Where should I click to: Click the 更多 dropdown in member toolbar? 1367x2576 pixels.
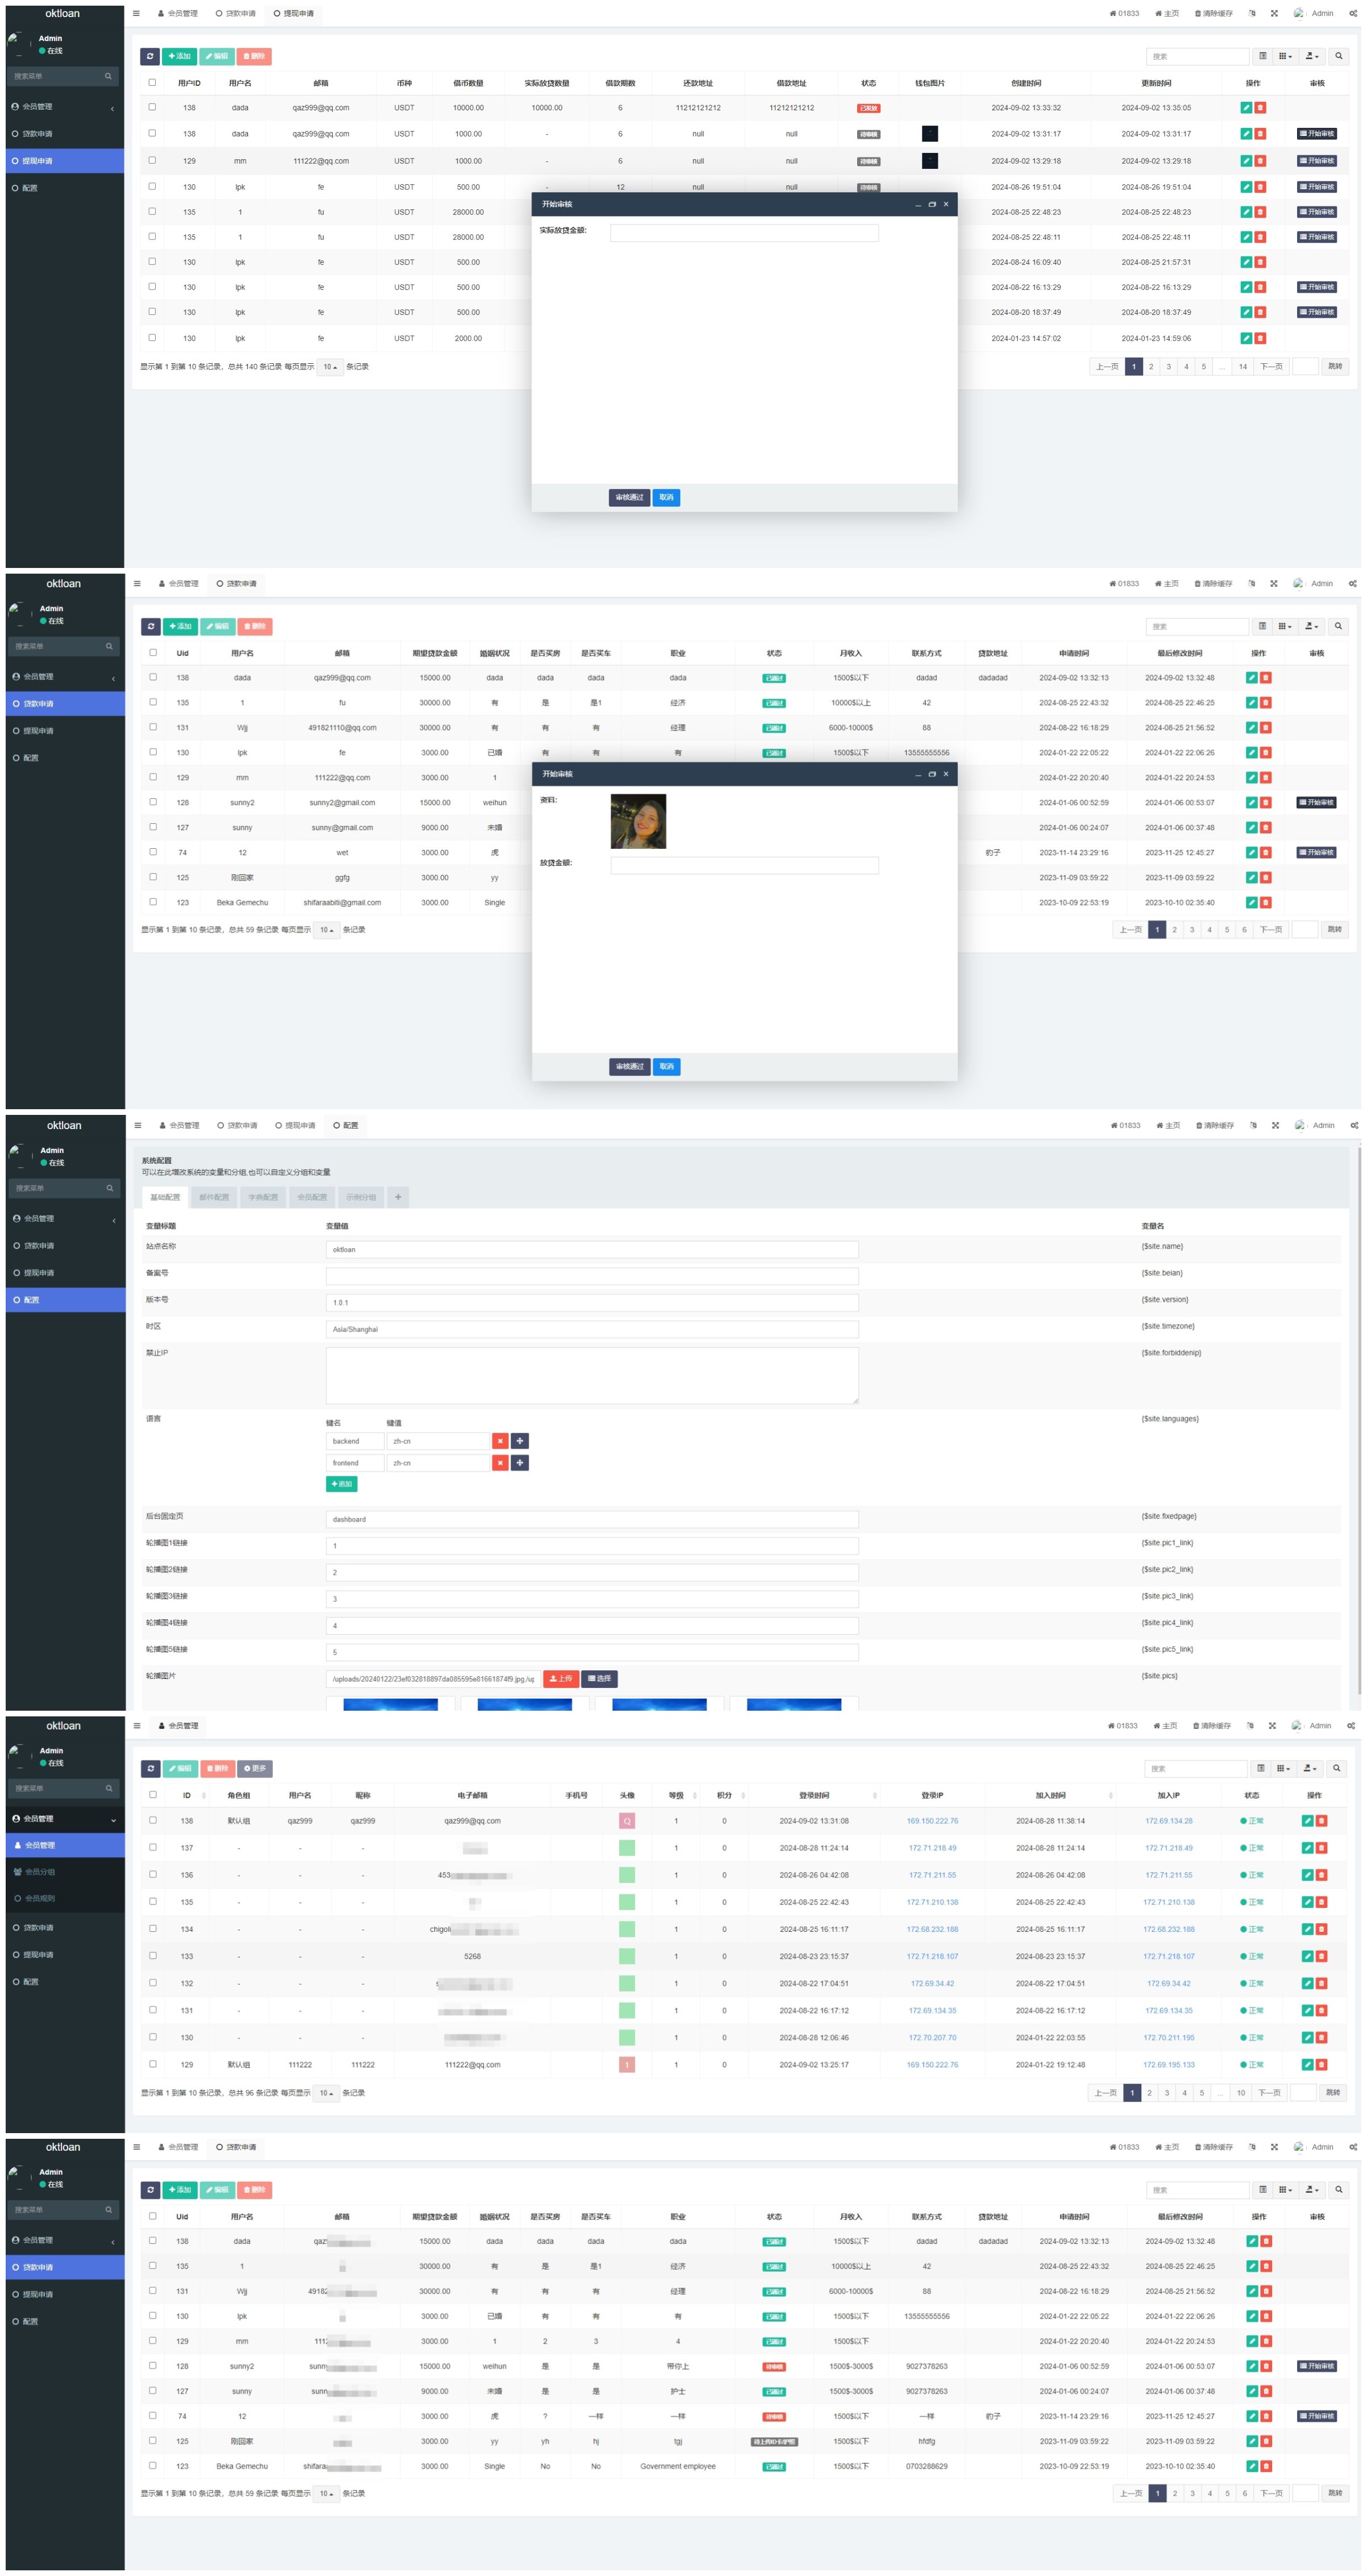tap(255, 1769)
